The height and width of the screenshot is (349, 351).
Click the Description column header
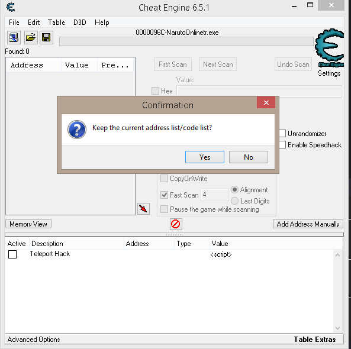[x=76, y=243]
